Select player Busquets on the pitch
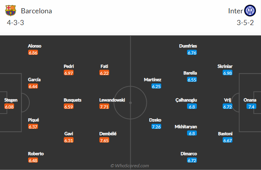Image resolution: width=261 pixels, height=170 pixels. coord(72,100)
